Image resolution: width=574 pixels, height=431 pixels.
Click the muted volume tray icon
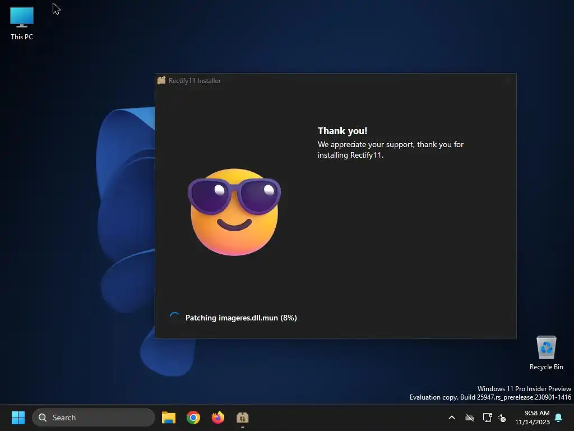502,418
